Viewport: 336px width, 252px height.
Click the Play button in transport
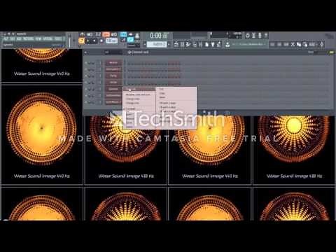(x=88, y=41)
